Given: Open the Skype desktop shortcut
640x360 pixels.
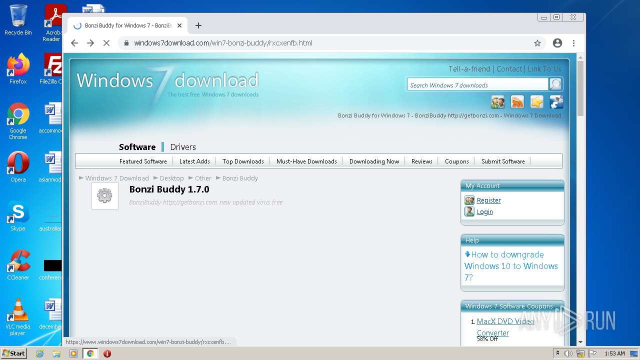Looking at the screenshot, I should (x=18, y=215).
